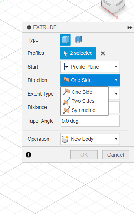Click the OK button
134x214 pixels.
[x=84, y=154]
